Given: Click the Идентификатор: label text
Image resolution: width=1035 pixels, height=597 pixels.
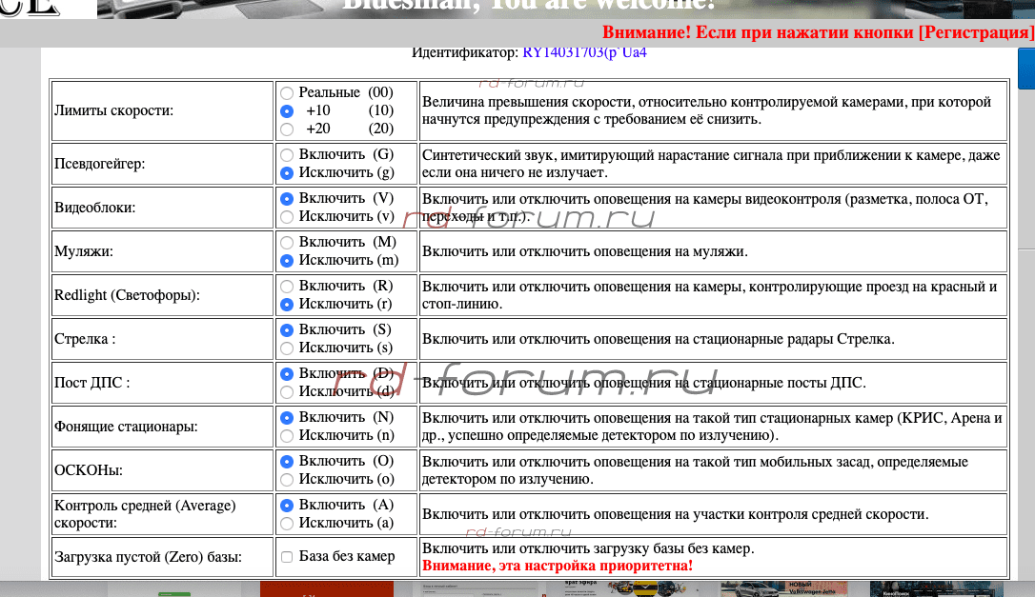Looking at the screenshot, I should coord(465,52).
